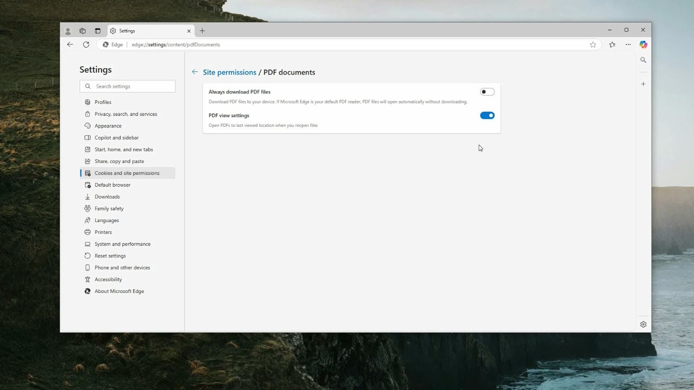Click the Profiles icon in settings list
The image size is (694, 390).
pos(87,102)
